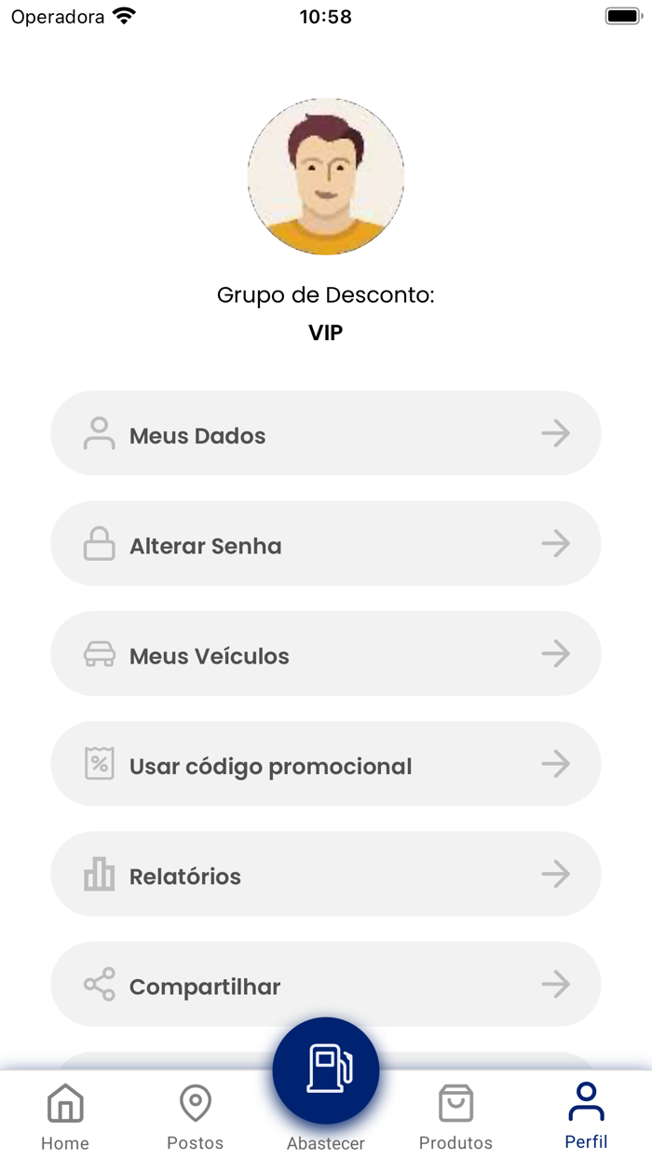Select the person icon beside Meus Dados
Screen dimensions: 652x1159
click(x=97, y=432)
